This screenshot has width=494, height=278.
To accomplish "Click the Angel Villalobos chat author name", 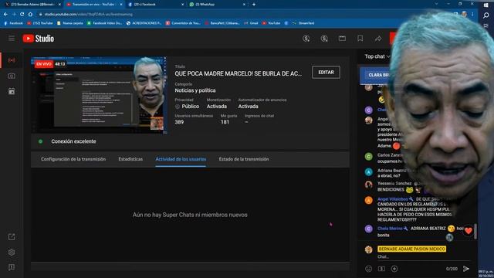I will pyautogui.click(x=393, y=199).
